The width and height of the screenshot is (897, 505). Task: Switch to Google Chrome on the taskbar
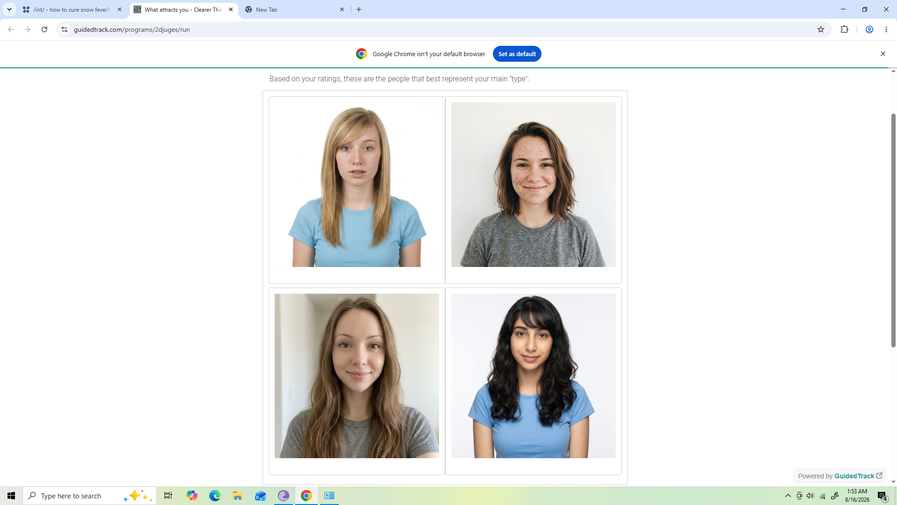click(306, 496)
